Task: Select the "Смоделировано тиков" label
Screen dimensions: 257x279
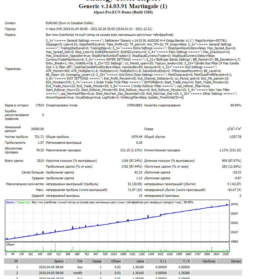Action: (62, 105)
